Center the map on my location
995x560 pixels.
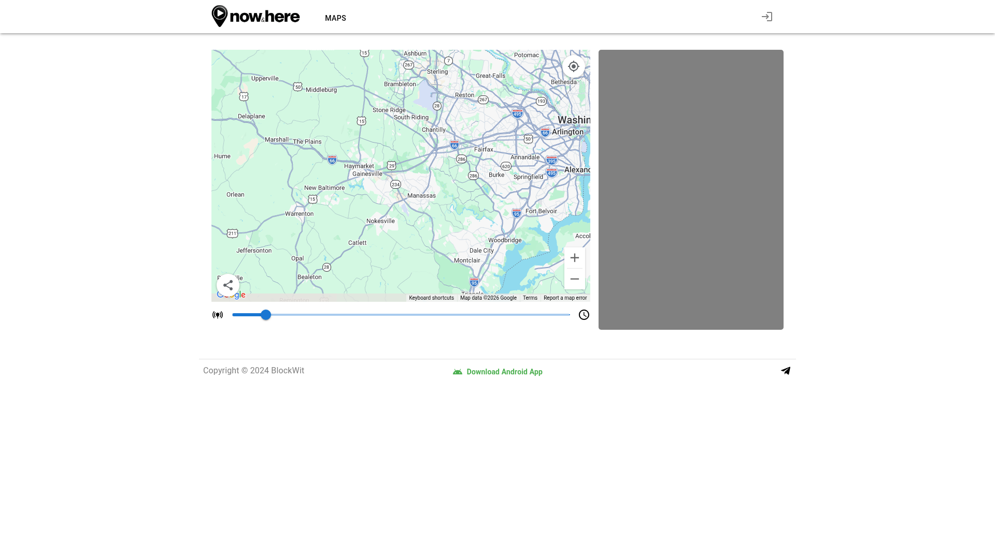click(574, 66)
